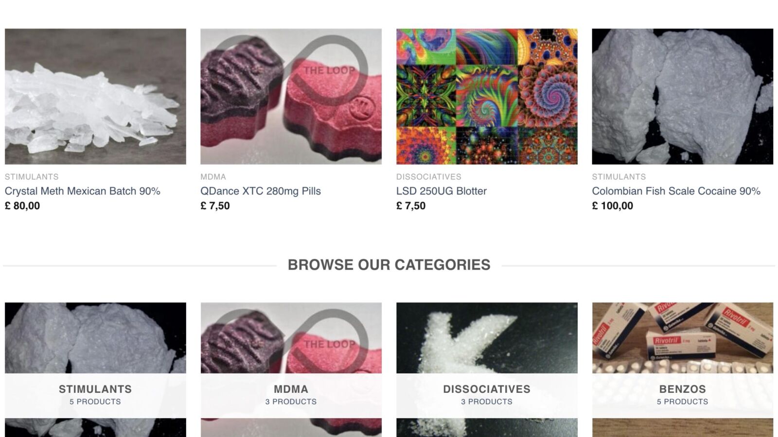Screen dimensions: 778x437
Task: Click the £ 80,00 price text
Action: pyautogui.click(x=22, y=205)
